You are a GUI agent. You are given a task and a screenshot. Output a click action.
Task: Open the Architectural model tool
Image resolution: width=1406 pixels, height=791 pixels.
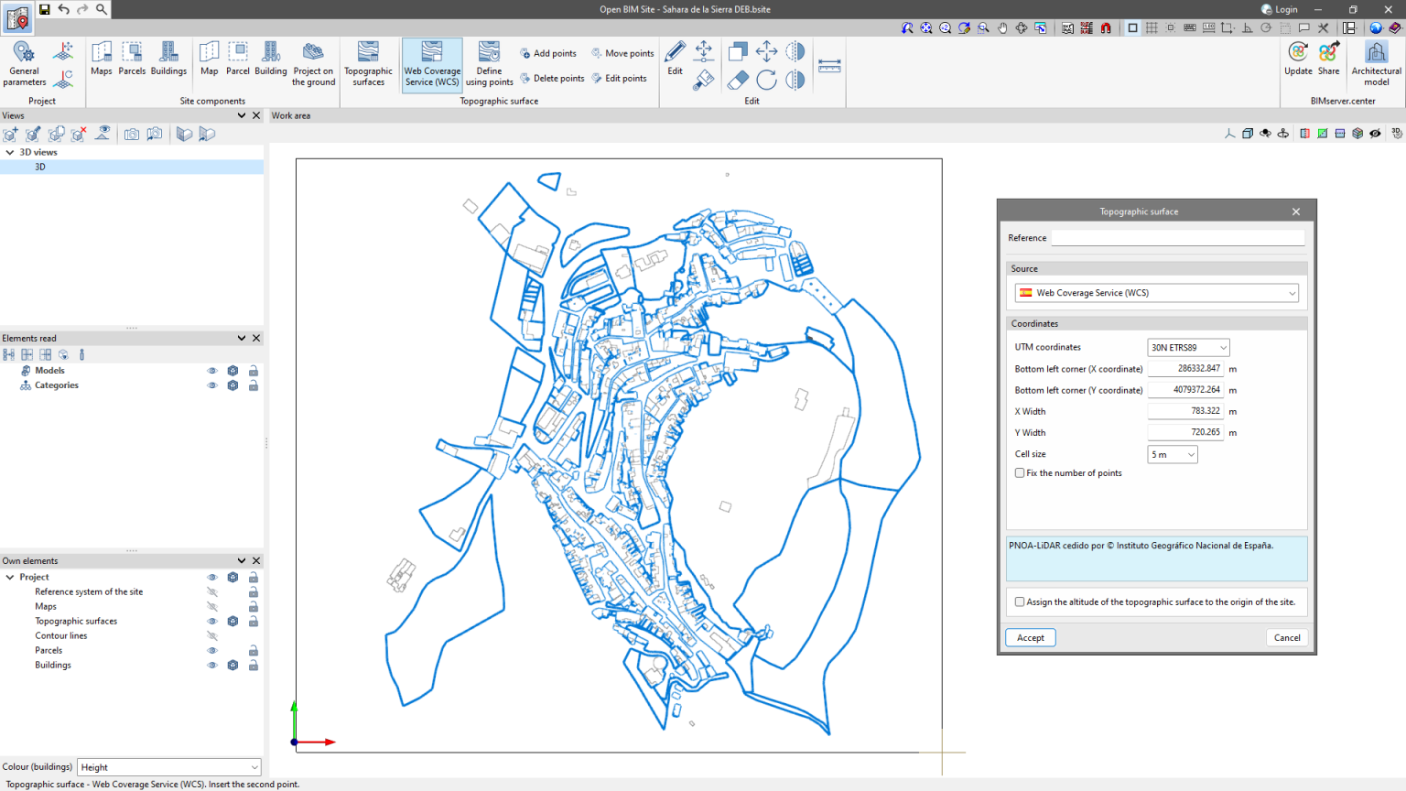click(1376, 60)
